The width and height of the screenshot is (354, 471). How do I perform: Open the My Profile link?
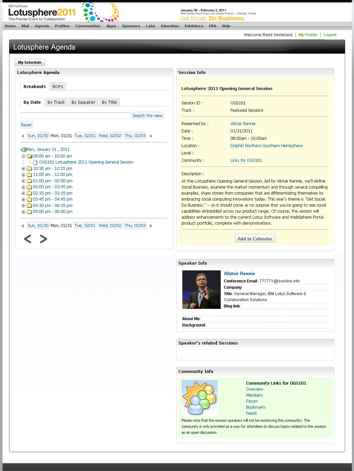[308, 35]
